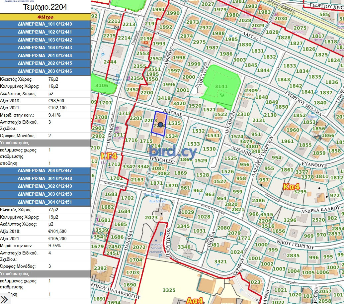Expand the ΔΙΑΜΕΡΙΣΜΑ_204 0/12447 row
344x304 pixels.
coord(45,170)
